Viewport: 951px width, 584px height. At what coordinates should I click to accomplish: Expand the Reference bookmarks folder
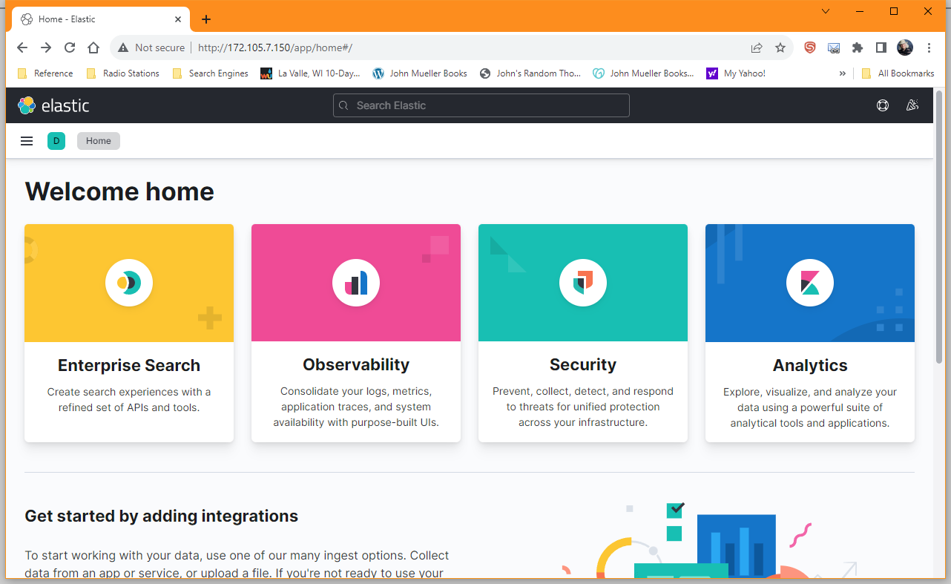[x=45, y=73]
